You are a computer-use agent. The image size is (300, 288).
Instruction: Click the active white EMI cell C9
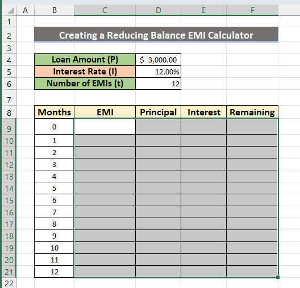(x=105, y=127)
